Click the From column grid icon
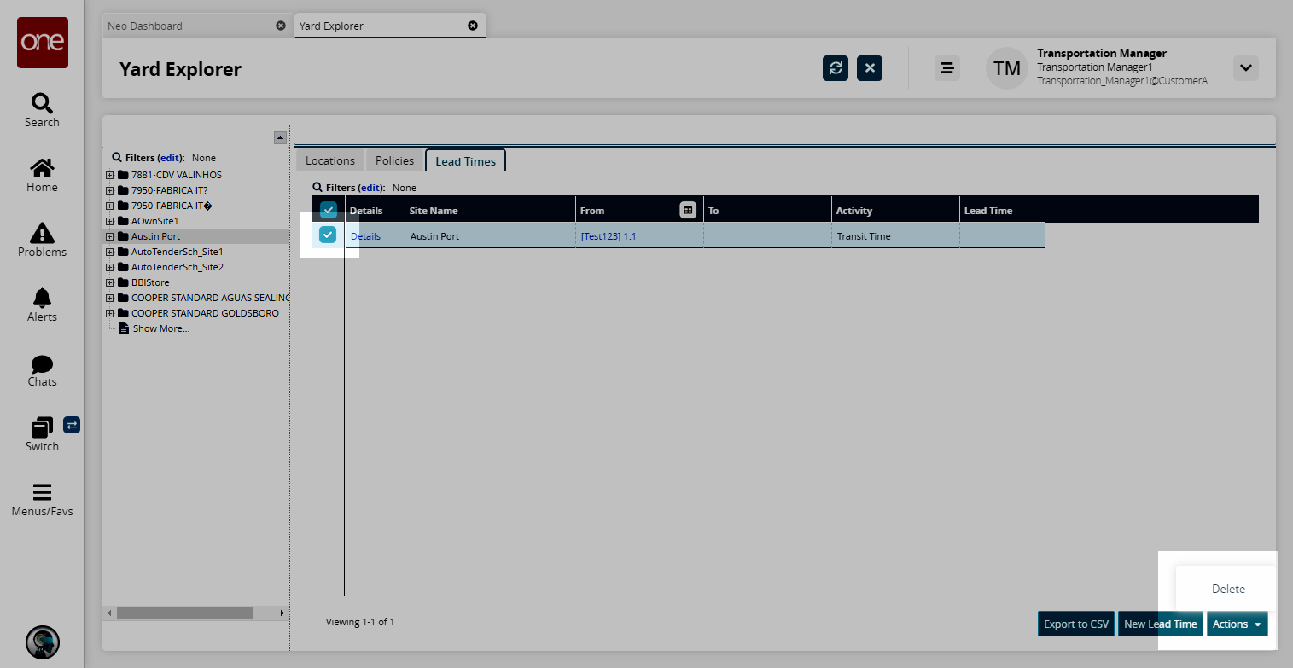This screenshot has width=1293, height=668. pyautogui.click(x=688, y=210)
